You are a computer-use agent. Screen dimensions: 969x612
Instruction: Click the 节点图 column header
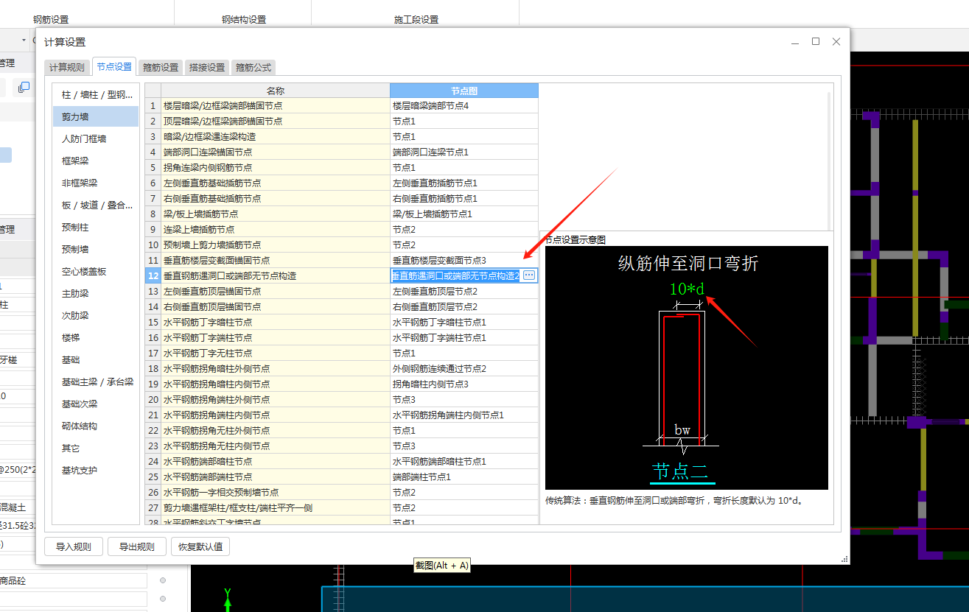[464, 91]
